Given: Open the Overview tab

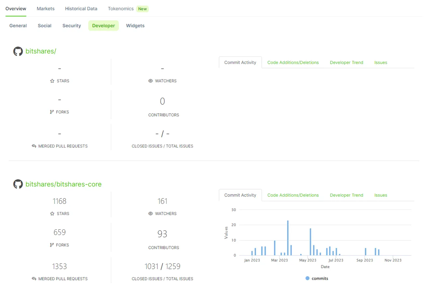Looking at the screenshot, I should tap(16, 9).
